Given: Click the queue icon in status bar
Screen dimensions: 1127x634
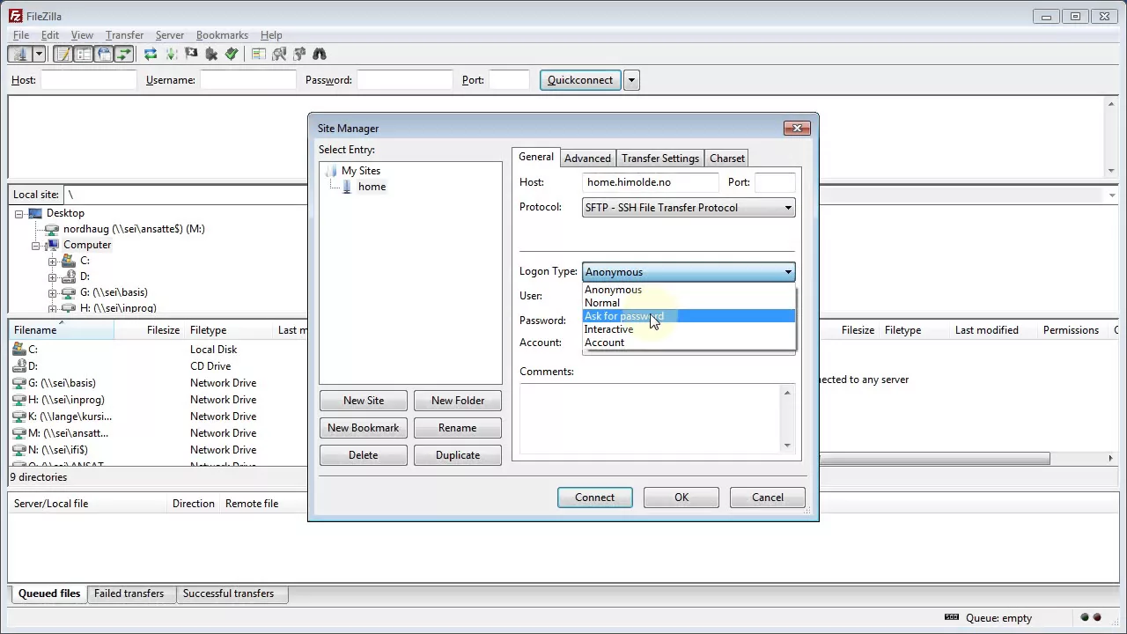Looking at the screenshot, I should (x=951, y=617).
